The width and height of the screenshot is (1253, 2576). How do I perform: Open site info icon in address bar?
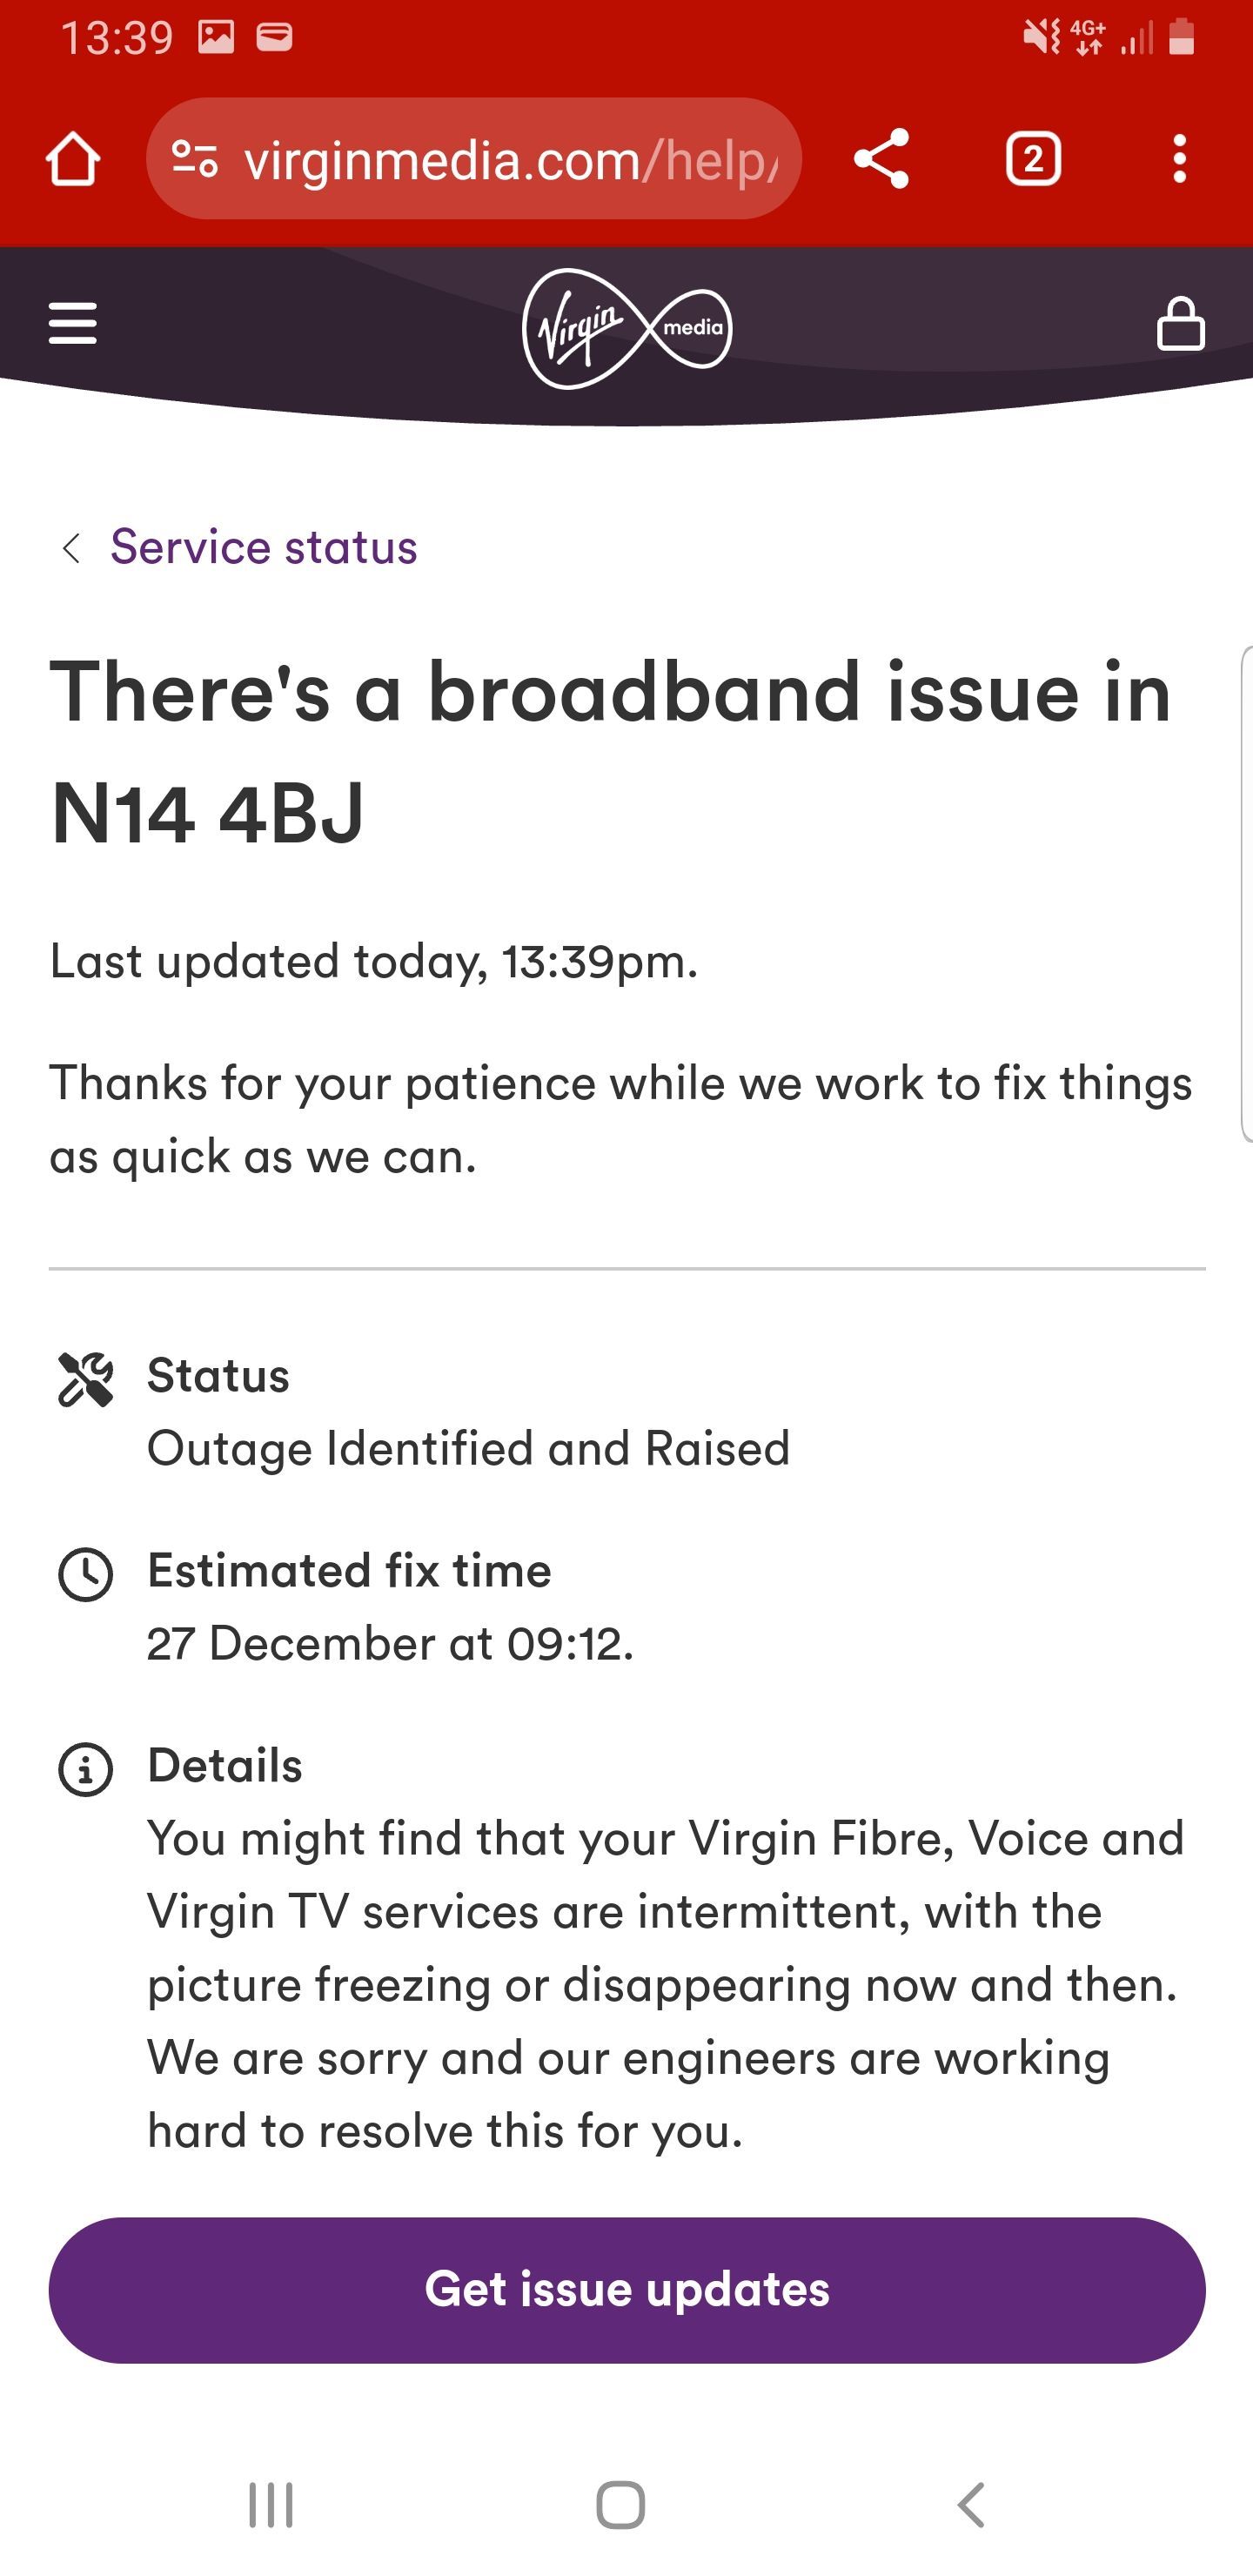(195, 159)
